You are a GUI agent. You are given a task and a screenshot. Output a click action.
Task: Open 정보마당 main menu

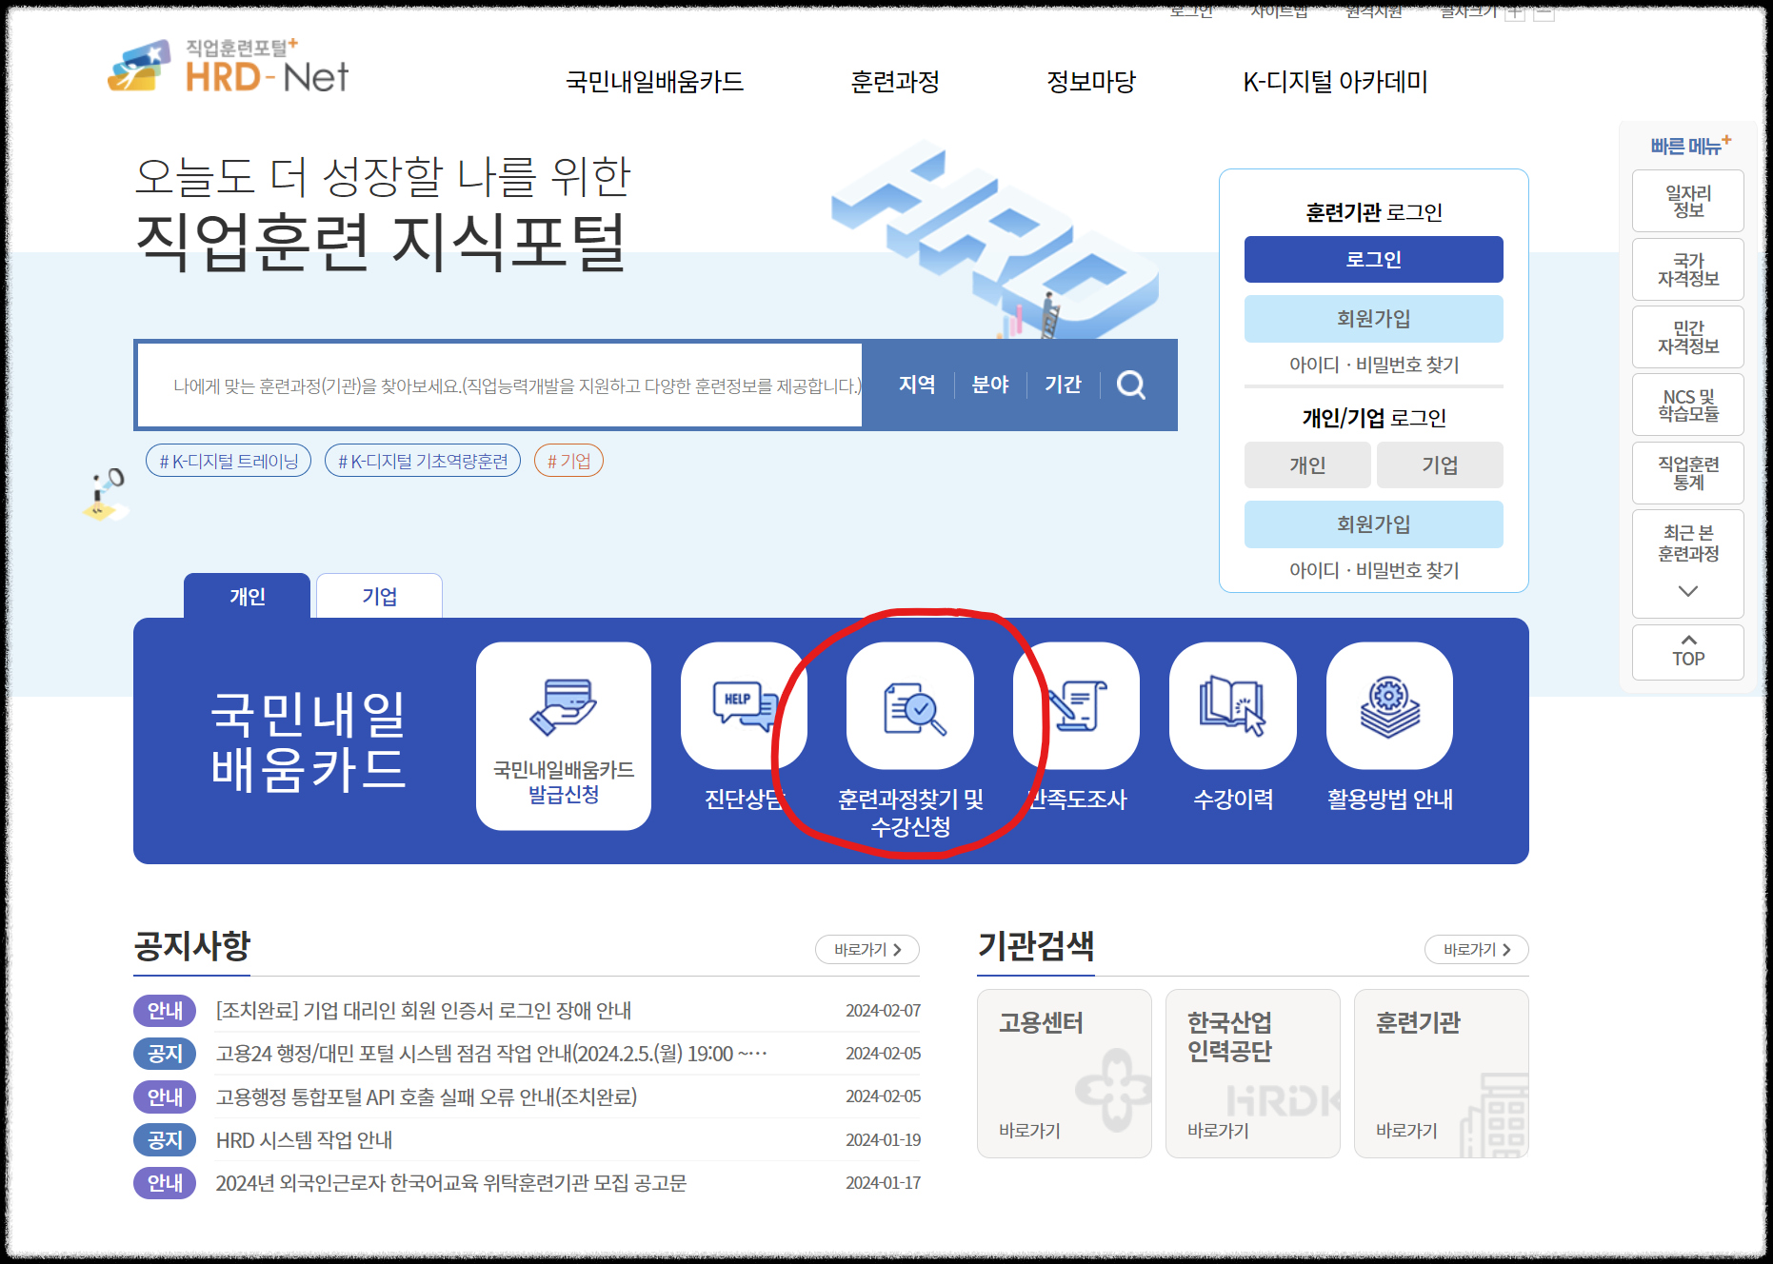[1091, 82]
